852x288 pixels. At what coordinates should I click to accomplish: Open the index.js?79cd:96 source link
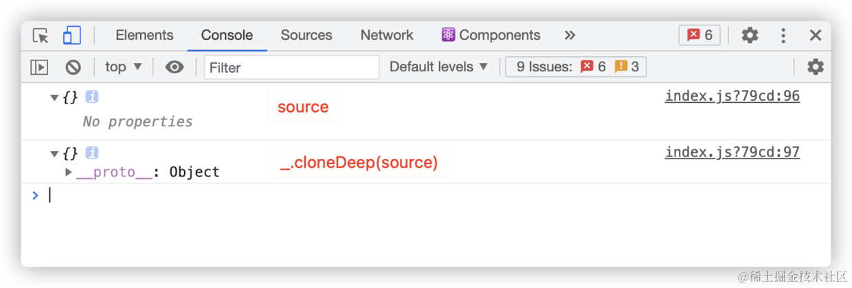pos(732,97)
